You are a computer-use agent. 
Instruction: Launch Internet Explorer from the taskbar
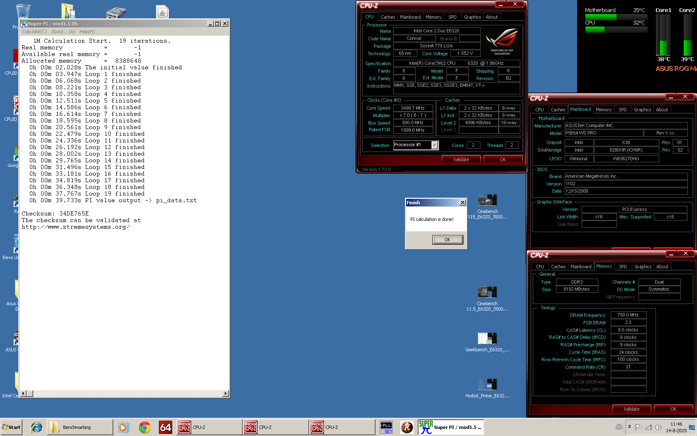coord(37,427)
